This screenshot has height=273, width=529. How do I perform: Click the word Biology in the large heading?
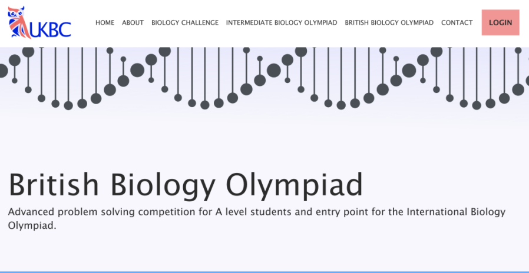tap(163, 186)
